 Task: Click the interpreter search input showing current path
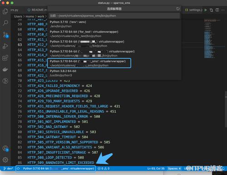pyautogui.click(x=114, y=16)
